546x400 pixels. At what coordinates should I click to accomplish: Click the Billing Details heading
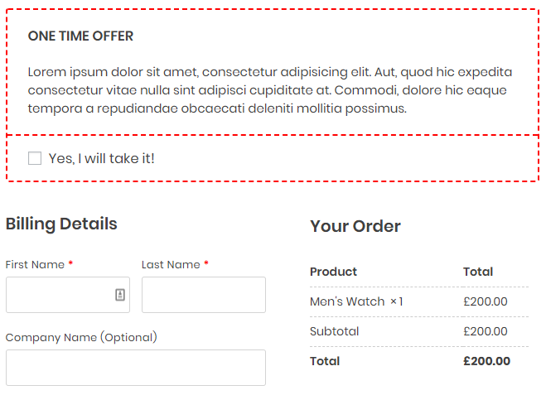pos(61,224)
